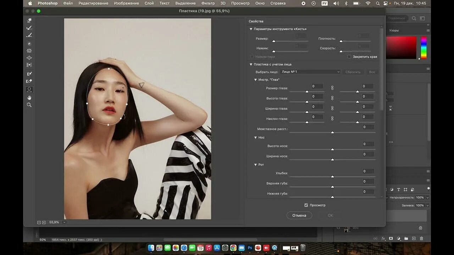Image resolution: width=454 pixels, height=255 pixels.
Task: Click the Фон layer lock icon
Action: 420,228
